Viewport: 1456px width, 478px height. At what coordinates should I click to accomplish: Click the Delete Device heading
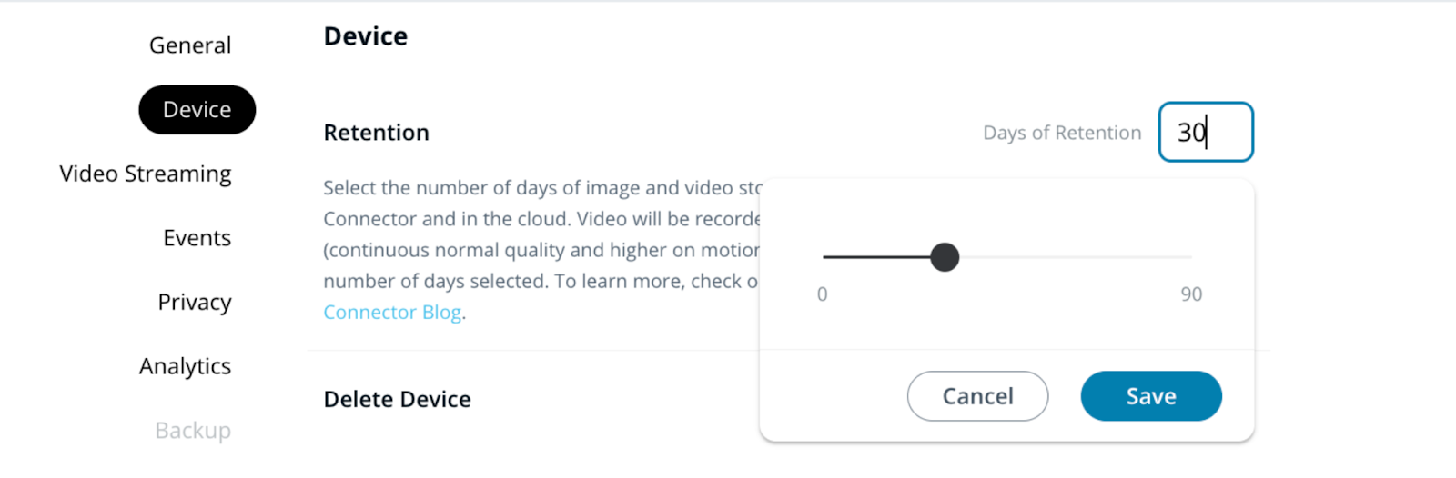click(397, 400)
